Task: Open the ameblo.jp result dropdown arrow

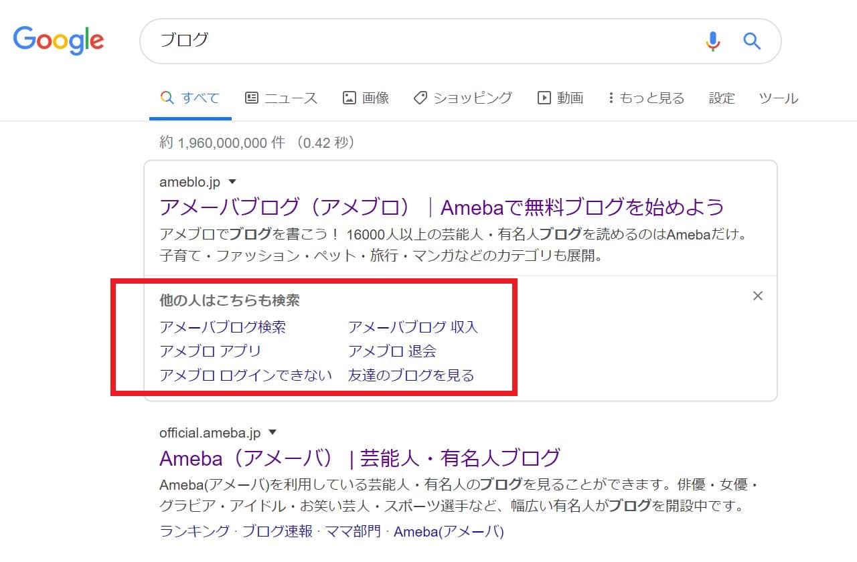Action: [232, 181]
